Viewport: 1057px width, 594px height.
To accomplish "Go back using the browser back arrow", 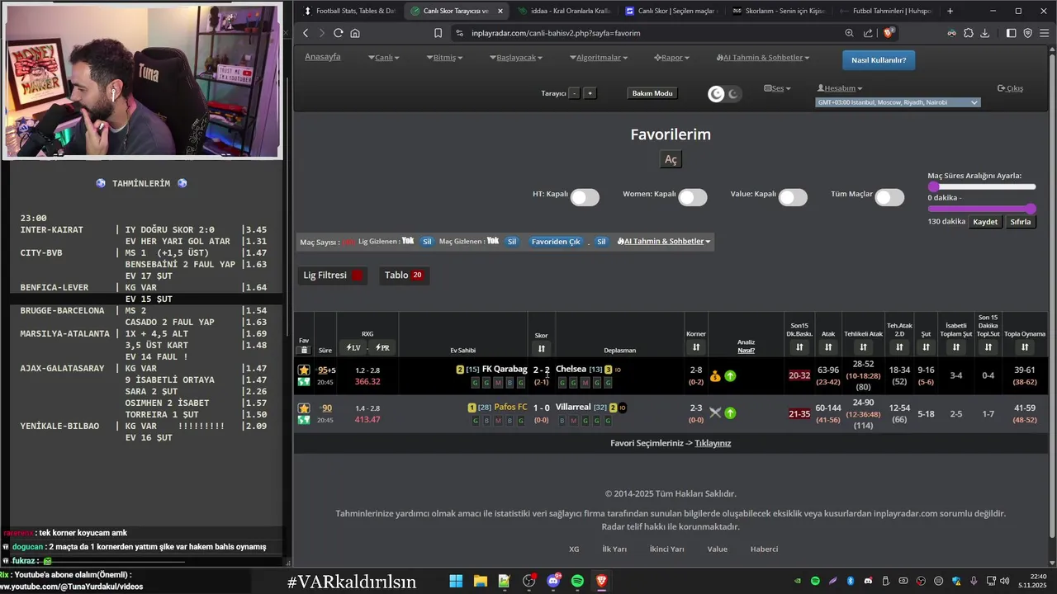I will pyautogui.click(x=306, y=33).
